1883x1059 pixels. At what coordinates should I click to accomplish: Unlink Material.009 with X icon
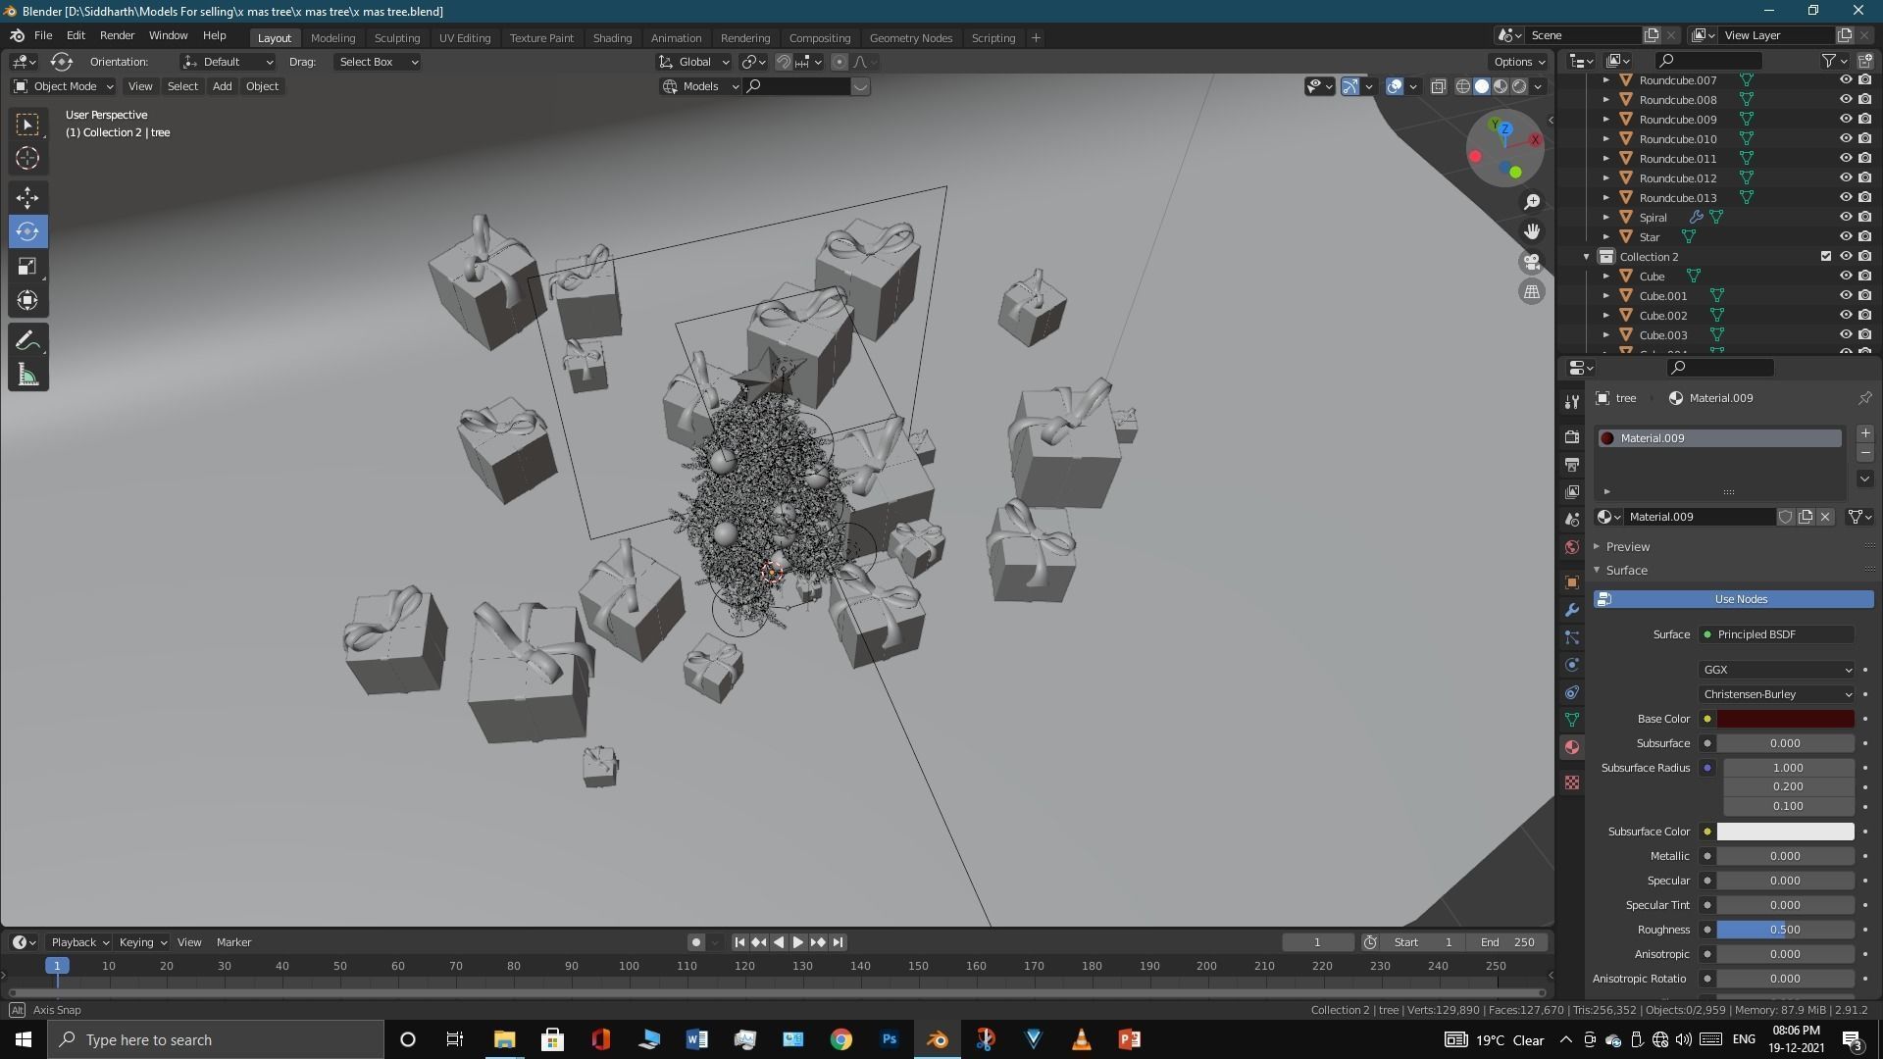(1825, 517)
